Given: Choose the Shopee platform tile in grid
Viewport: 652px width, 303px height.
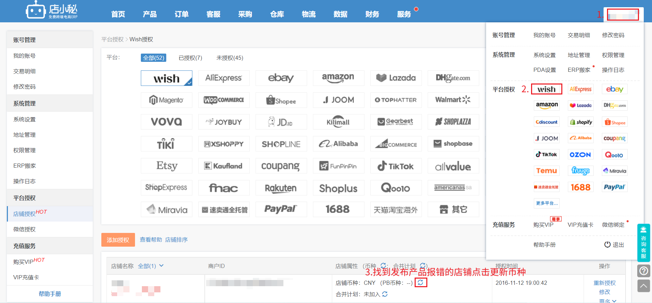Looking at the screenshot, I should point(281,100).
